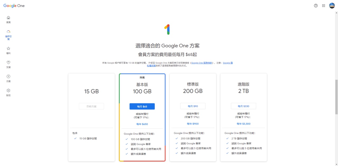Click the disabled 目前方案 button

pos(91,106)
